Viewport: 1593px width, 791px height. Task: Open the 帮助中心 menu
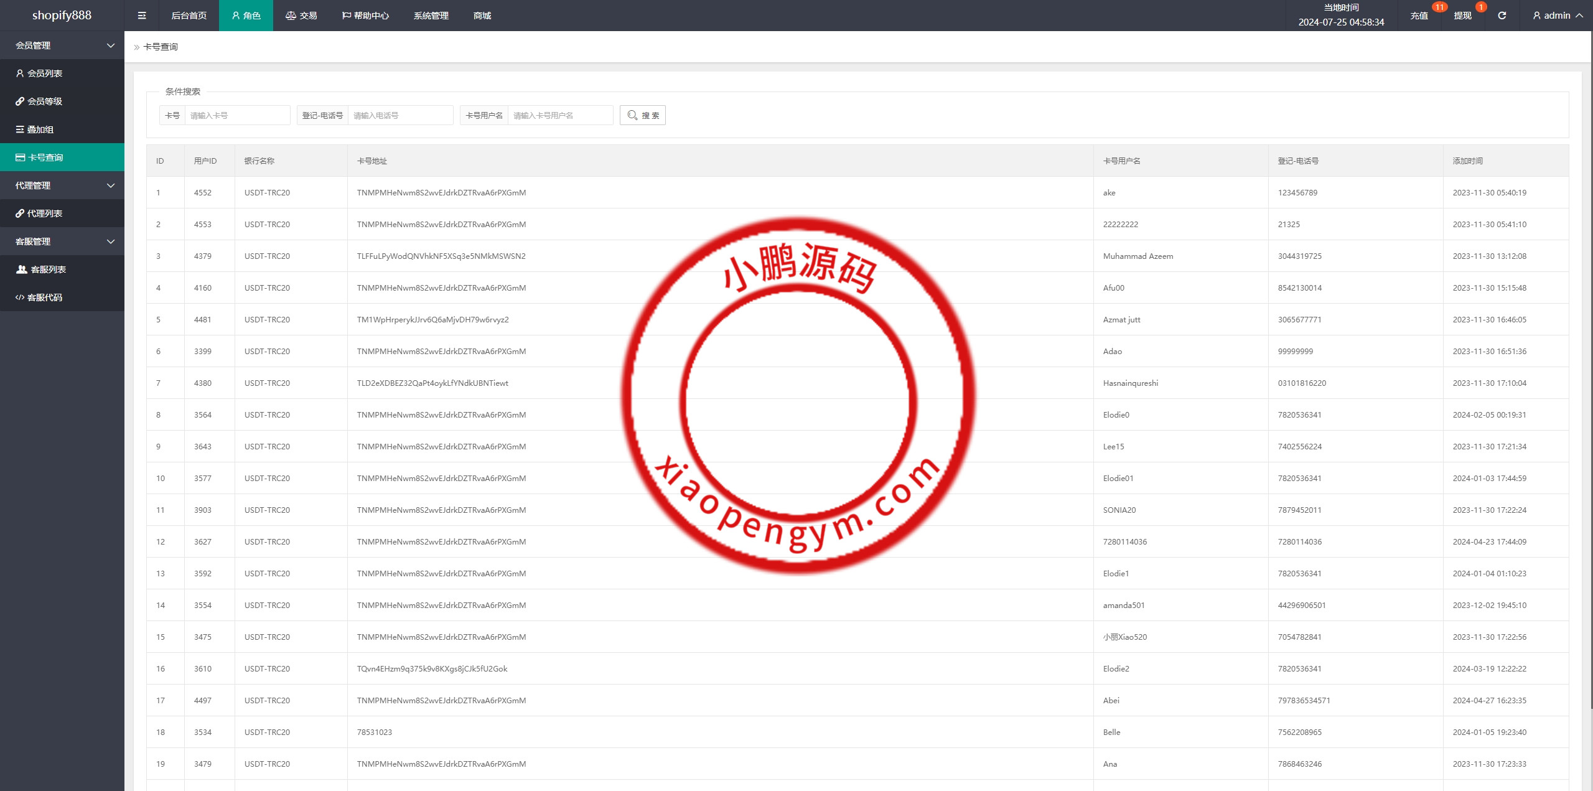coord(365,16)
